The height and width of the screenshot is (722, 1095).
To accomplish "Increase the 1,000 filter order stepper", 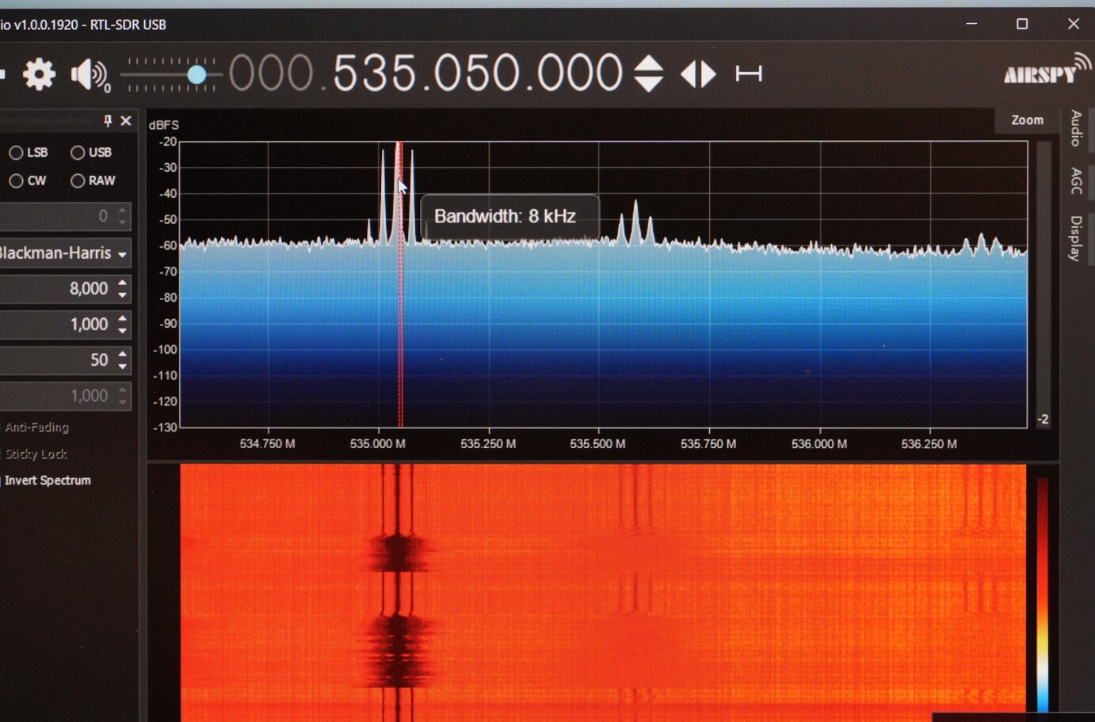I will (122, 317).
